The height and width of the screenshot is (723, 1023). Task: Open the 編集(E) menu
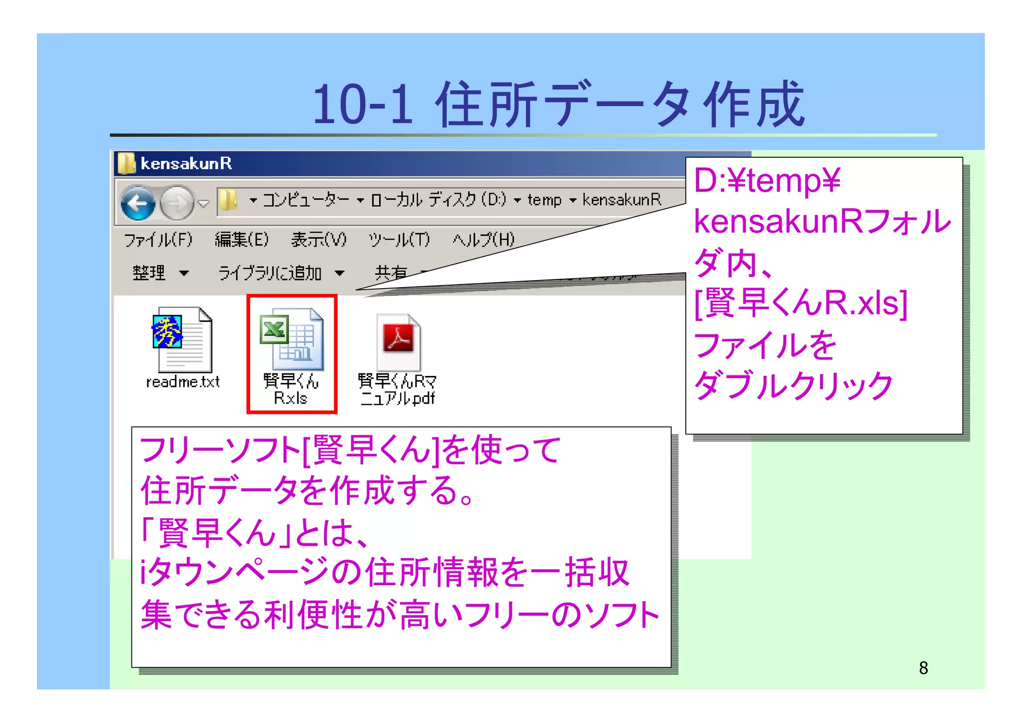click(242, 240)
